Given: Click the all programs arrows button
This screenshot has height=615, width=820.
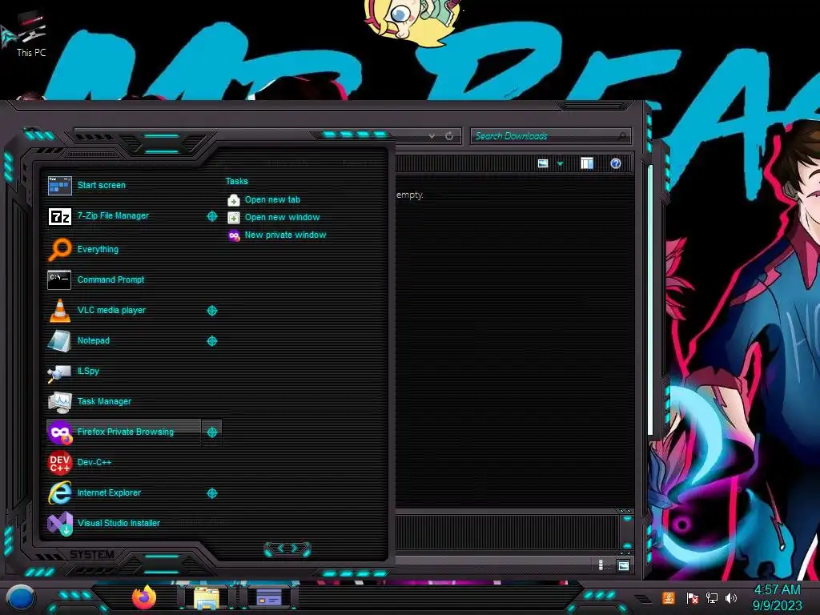Looking at the screenshot, I should tap(287, 549).
